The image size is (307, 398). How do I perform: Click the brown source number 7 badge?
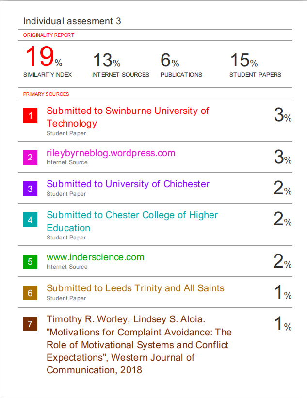30,324
